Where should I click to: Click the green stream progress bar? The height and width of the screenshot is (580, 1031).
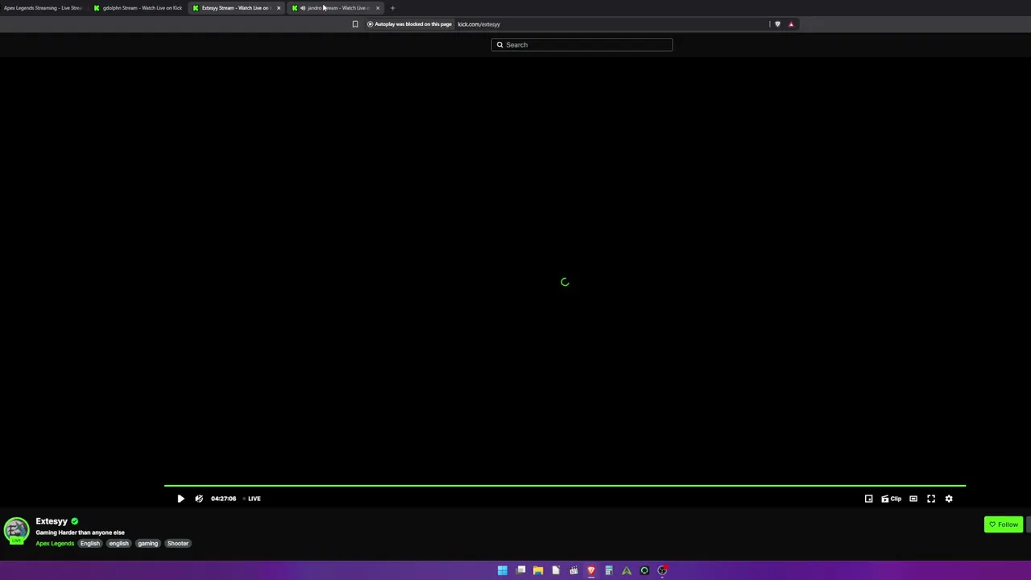(x=565, y=486)
